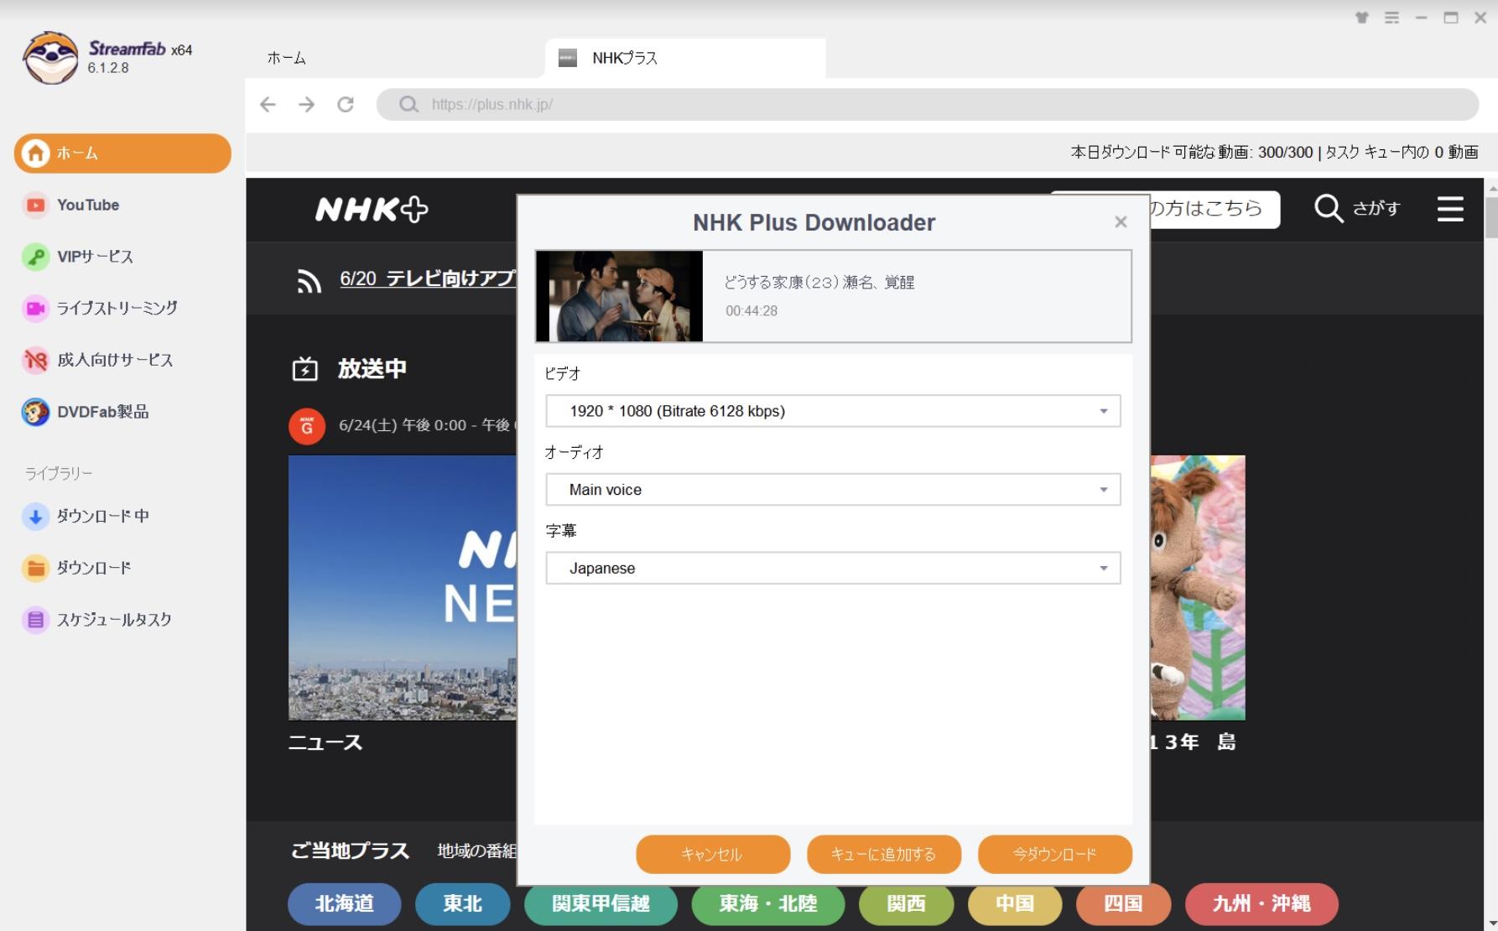The image size is (1498, 931).
Task: Open the ビデオ resolution dropdown
Action: click(x=833, y=411)
